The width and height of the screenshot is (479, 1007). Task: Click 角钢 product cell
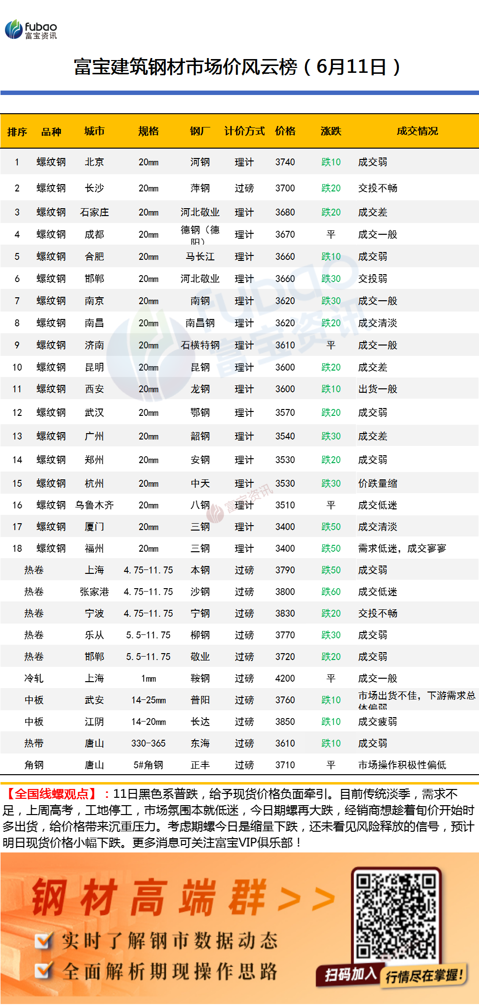click(x=34, y=765)
